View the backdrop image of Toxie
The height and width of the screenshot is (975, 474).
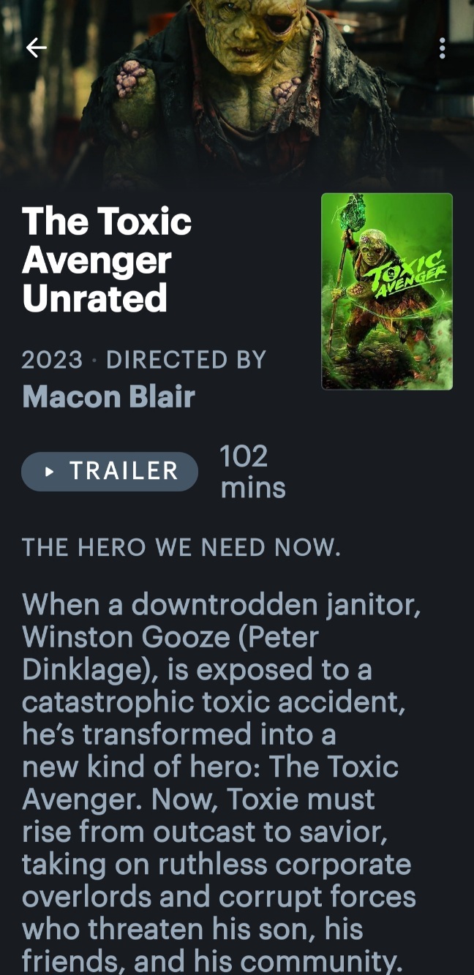tap(237, 88)
